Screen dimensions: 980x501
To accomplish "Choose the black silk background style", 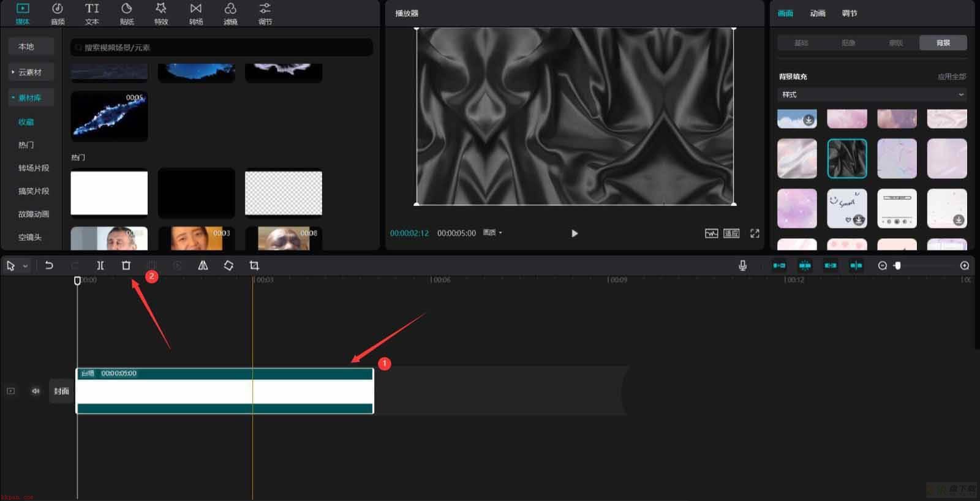I will 847,158.
